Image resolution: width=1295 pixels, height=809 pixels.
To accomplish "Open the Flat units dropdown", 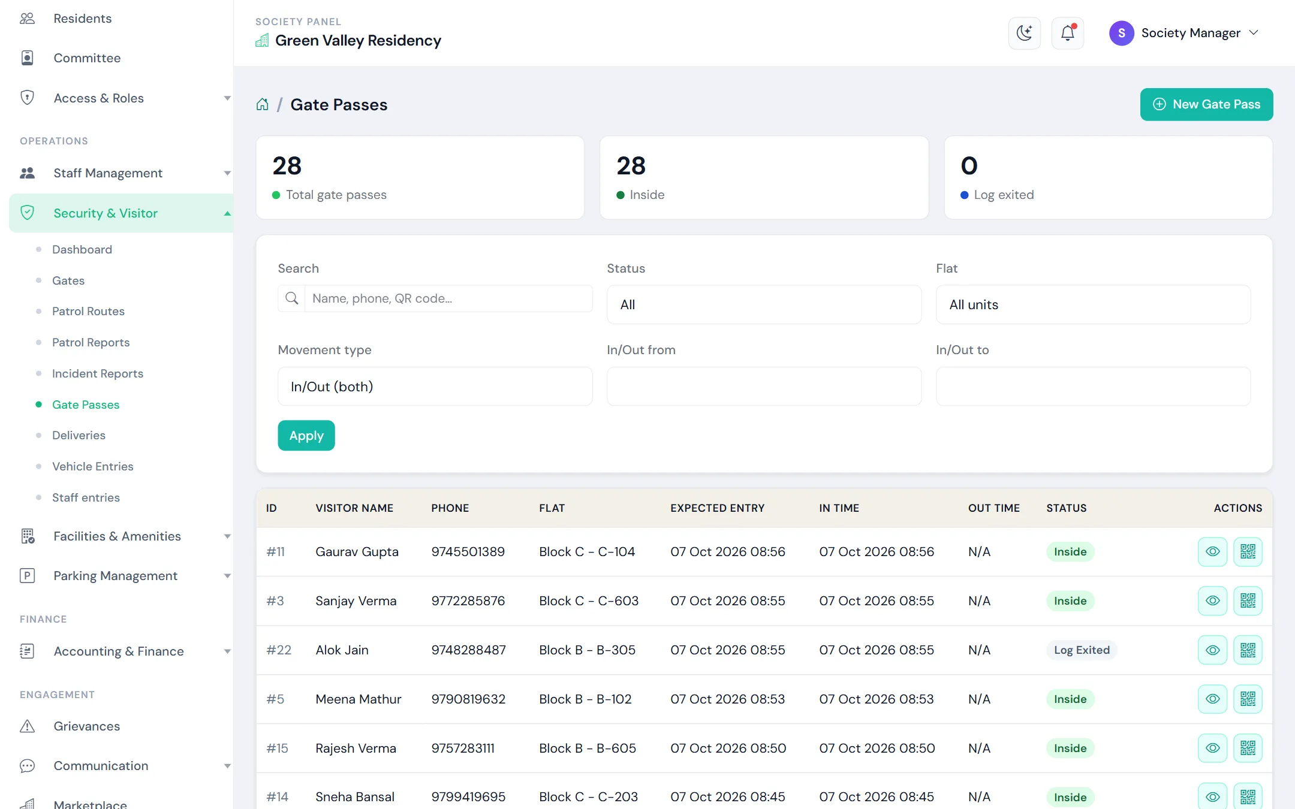I will 1093,304.
